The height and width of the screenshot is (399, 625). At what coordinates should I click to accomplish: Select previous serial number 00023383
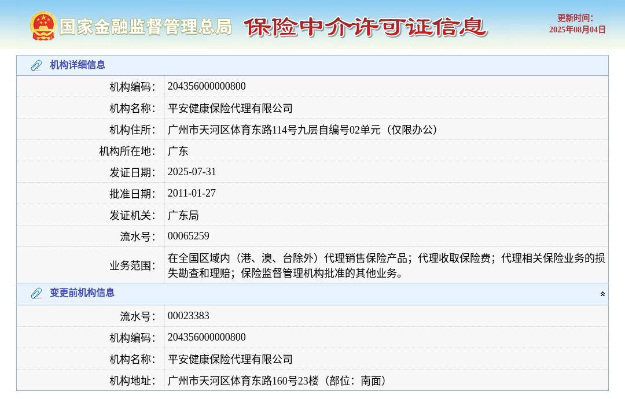point(188,316)
